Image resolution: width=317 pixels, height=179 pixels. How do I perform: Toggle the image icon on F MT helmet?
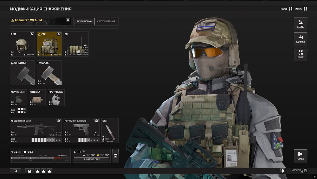(32, 34)
